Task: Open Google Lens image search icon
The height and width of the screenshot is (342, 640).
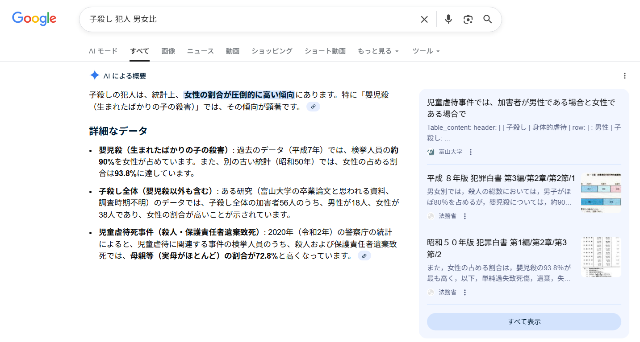Action: click(x=468, y=19)
